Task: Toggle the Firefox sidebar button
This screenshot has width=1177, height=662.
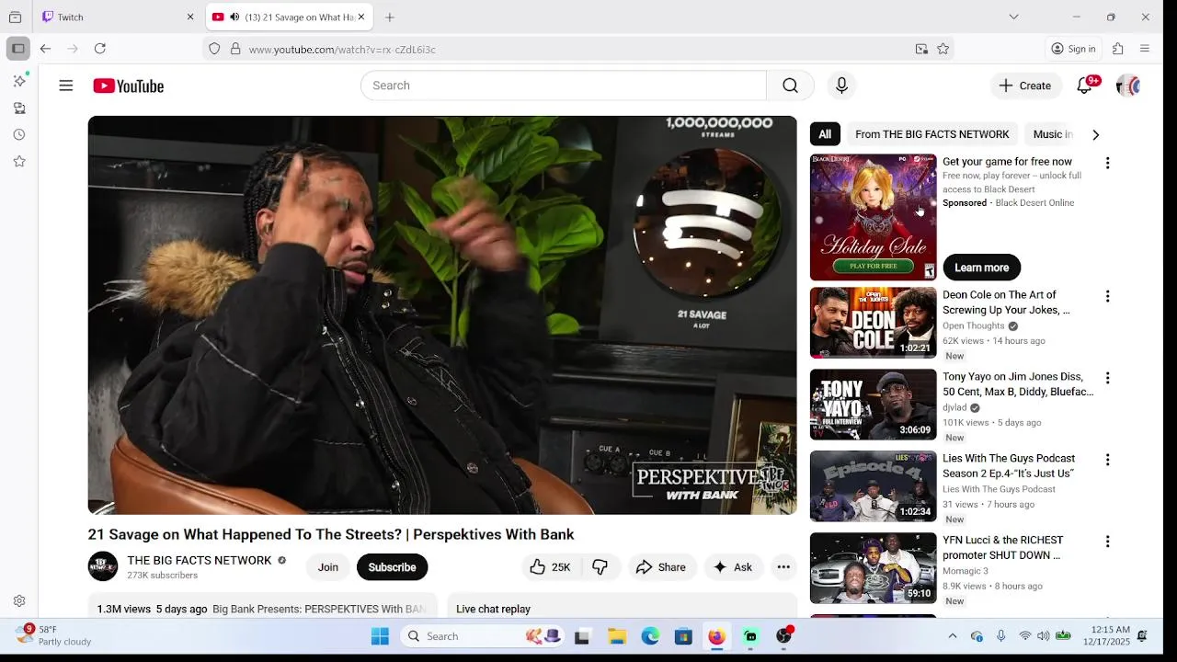Action: pos(17,49)
